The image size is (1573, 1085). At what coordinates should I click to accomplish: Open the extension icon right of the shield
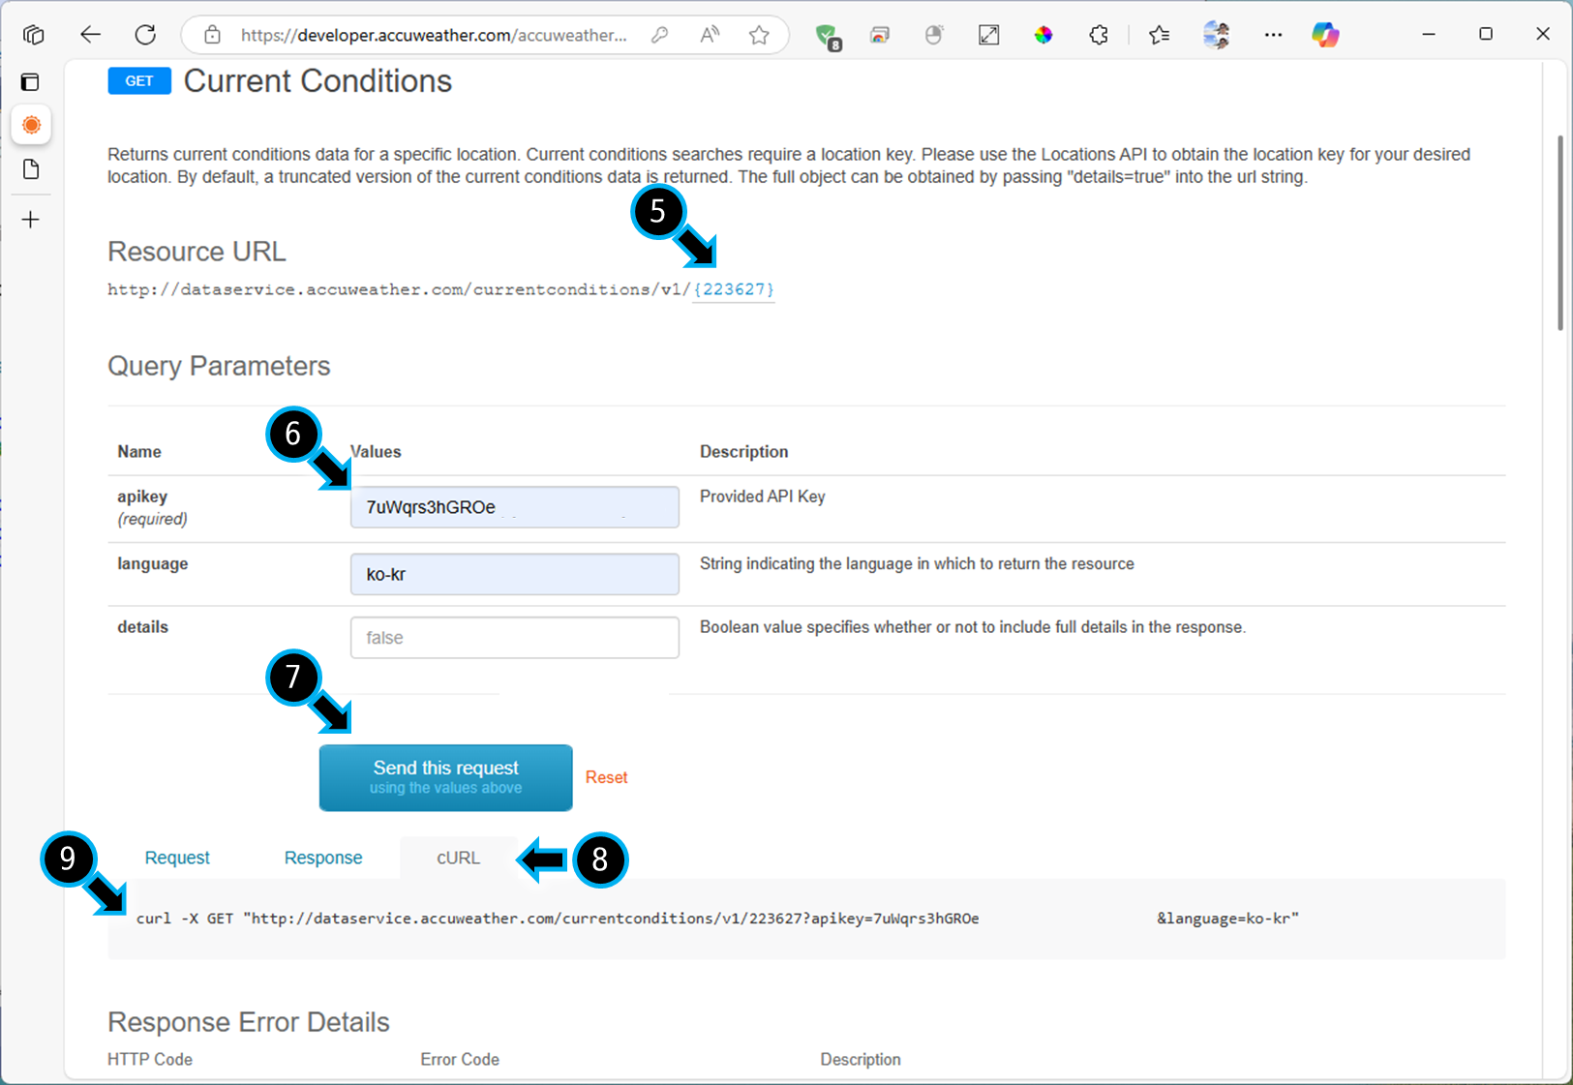pos(880,35)
